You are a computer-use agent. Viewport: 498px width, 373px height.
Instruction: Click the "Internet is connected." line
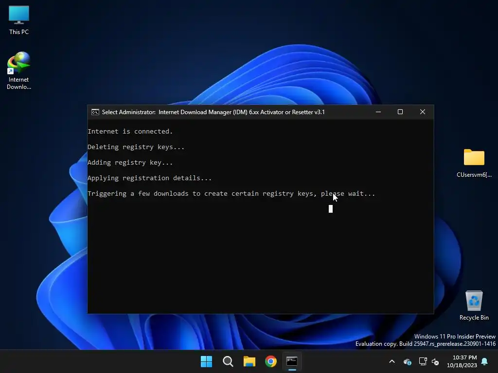(x=130, y=131)
